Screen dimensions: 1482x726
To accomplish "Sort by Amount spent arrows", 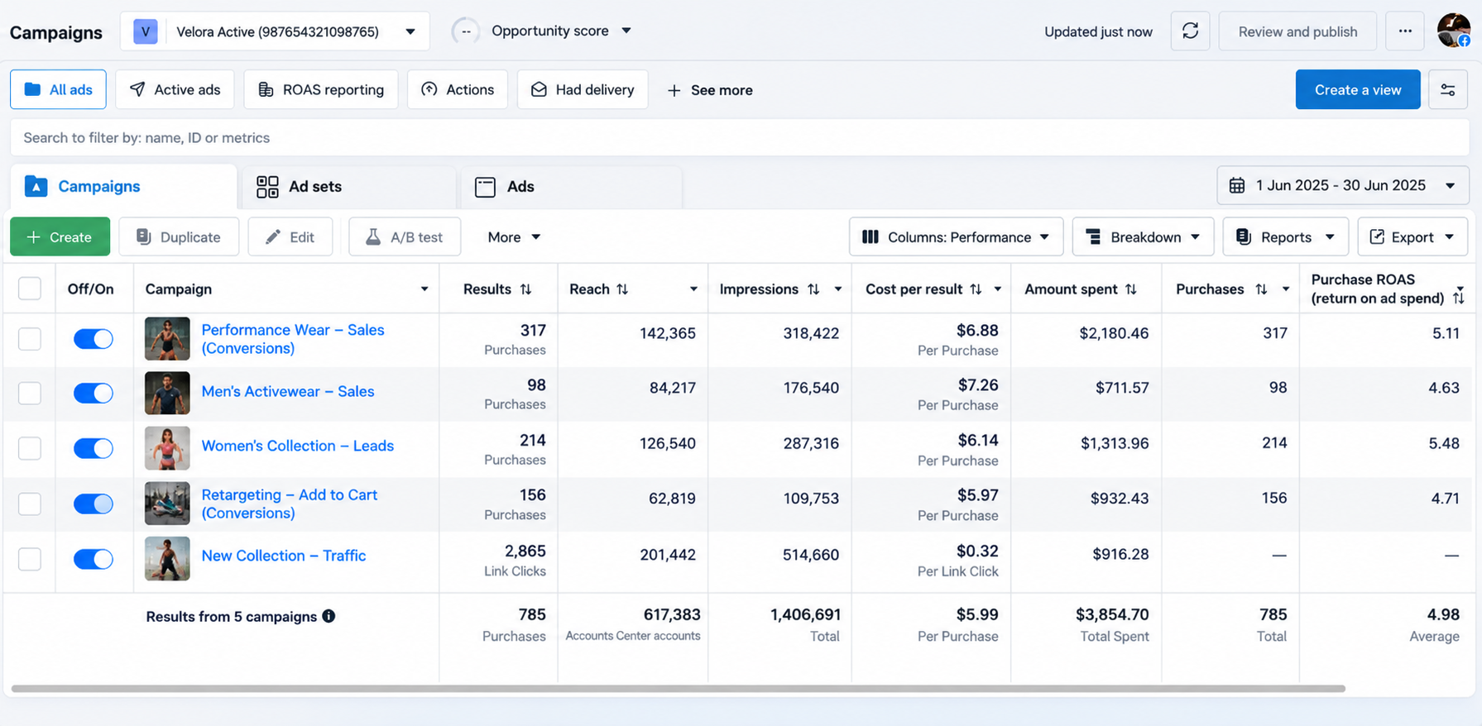I will click(x=1131, y=289).
